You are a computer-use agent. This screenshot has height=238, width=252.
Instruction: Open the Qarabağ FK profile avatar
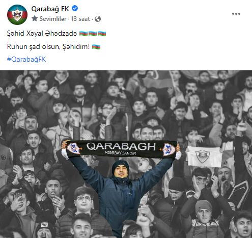tap(17, 15)
